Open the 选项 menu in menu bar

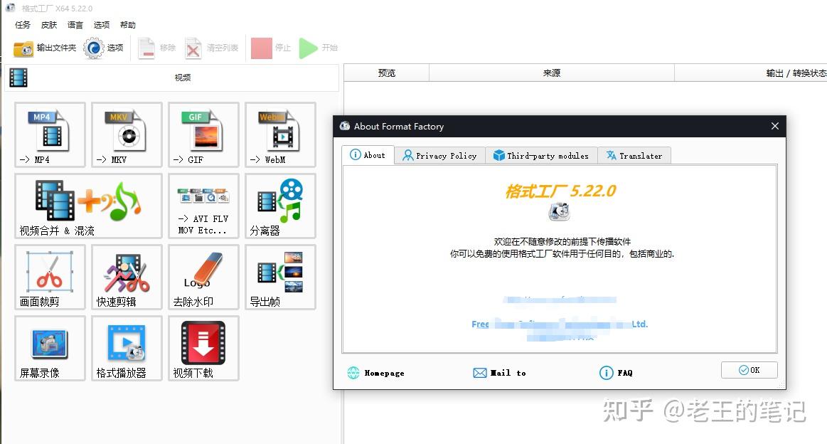(x=102, y=25)
